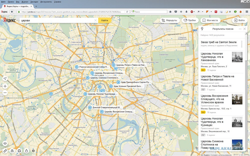Print the map via printer icon
This screenshot has width=250, height=156.
19,151
